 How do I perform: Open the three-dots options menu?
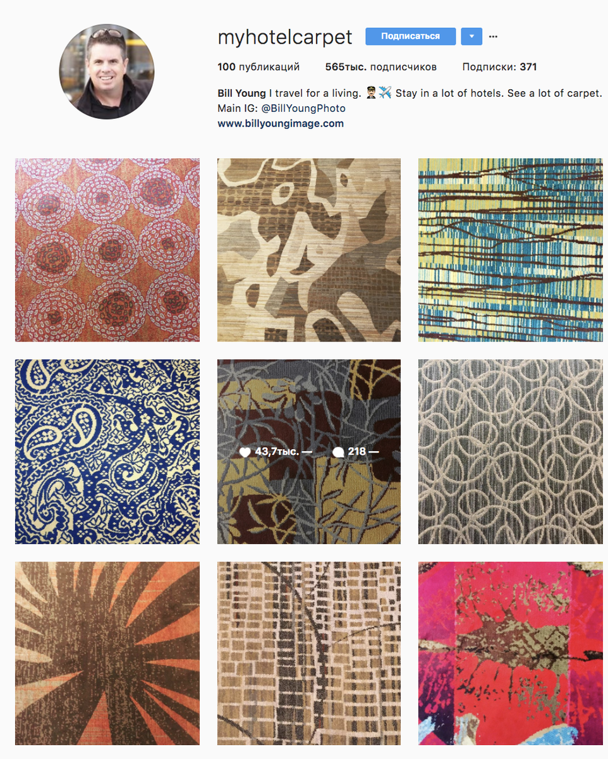click(x=494, y=37)
